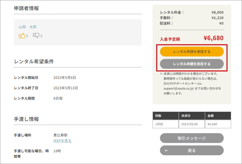242x164 pixels.
Task: Select rental end date 2023年5月13日
Action: point(66,88)
